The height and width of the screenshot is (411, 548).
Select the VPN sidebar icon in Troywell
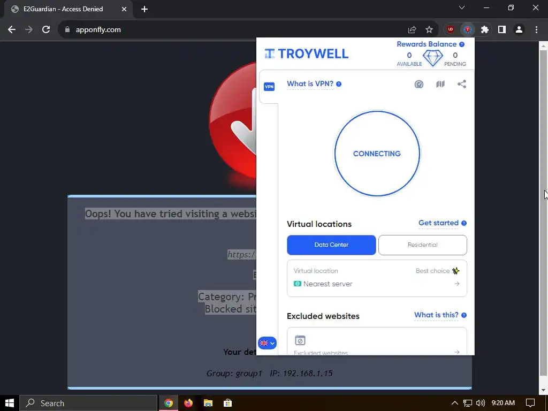(x=269, y=87)
